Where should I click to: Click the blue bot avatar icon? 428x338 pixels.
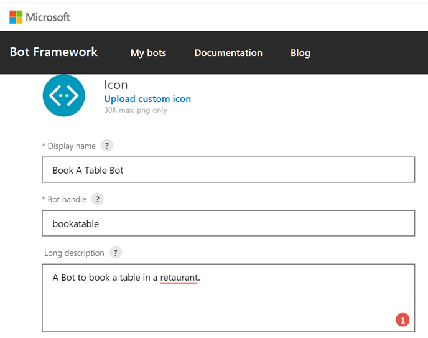point(63,95)
